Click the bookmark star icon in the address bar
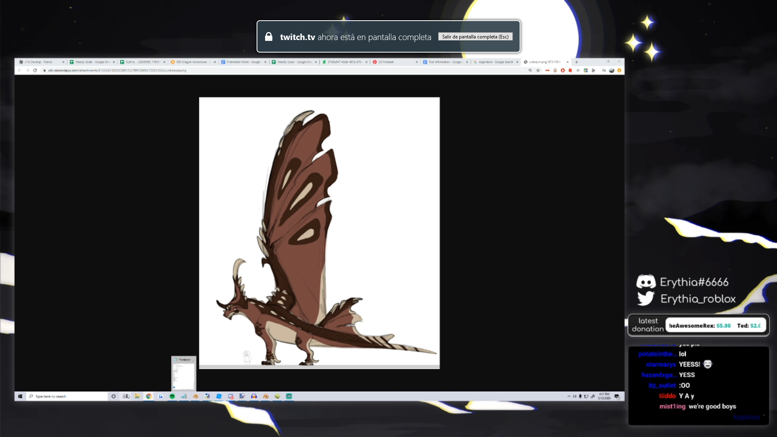 [x=538, y=70]
